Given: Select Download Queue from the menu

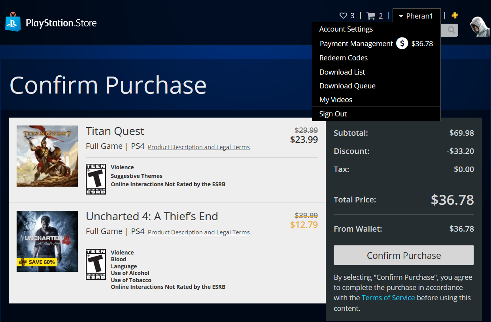Looking at the screenshot, I should (347, 86).
